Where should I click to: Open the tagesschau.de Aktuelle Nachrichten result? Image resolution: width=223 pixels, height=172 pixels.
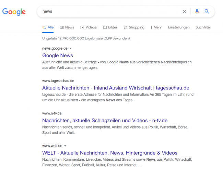(116, 88)
